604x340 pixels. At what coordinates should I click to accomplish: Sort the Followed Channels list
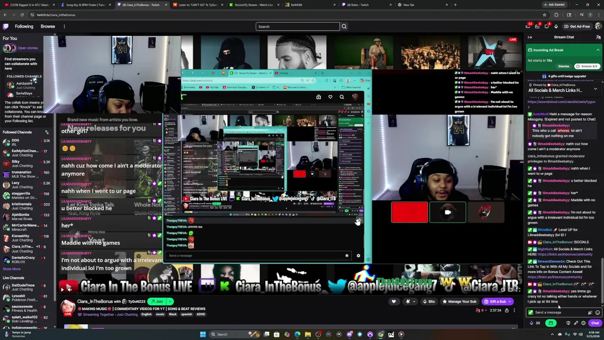click(x=47, y=132)
